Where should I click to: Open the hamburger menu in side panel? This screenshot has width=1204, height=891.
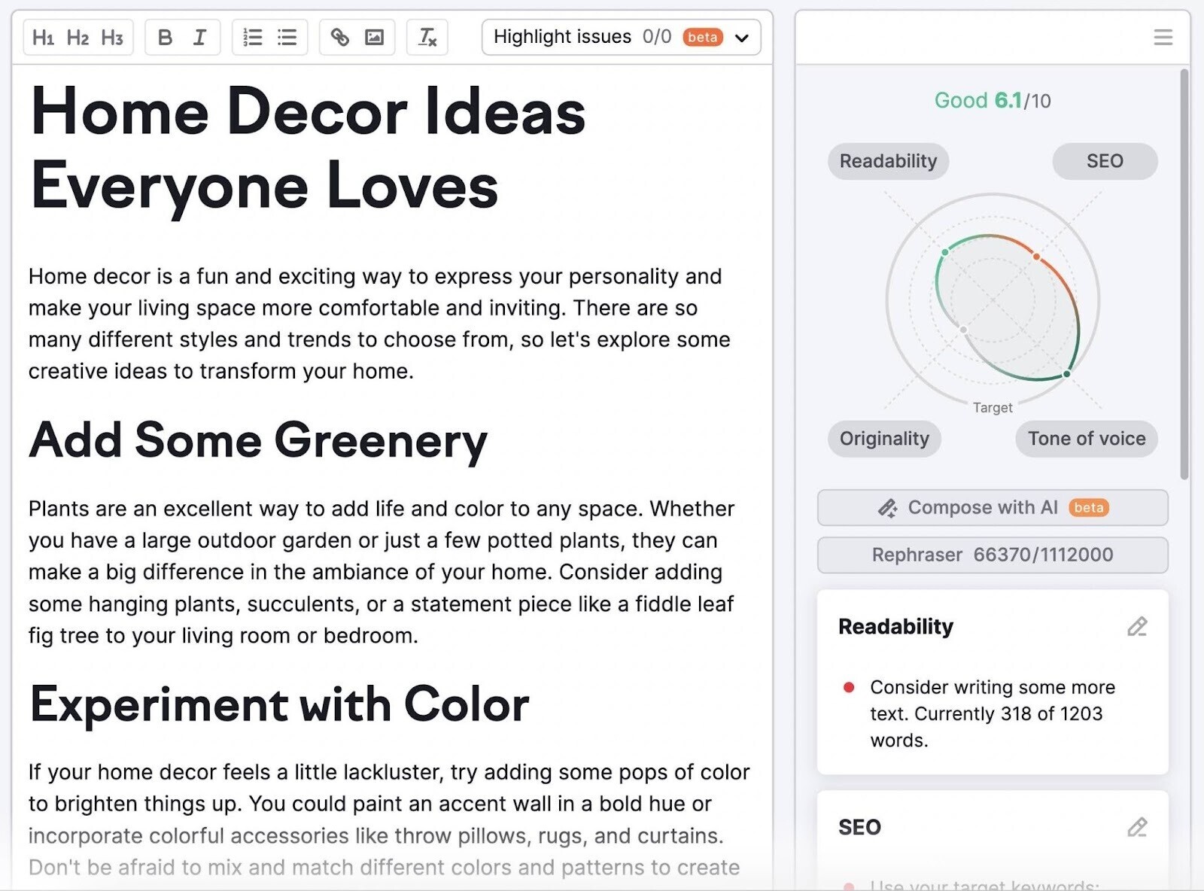pyautogui.click(x=1163, y=38)
